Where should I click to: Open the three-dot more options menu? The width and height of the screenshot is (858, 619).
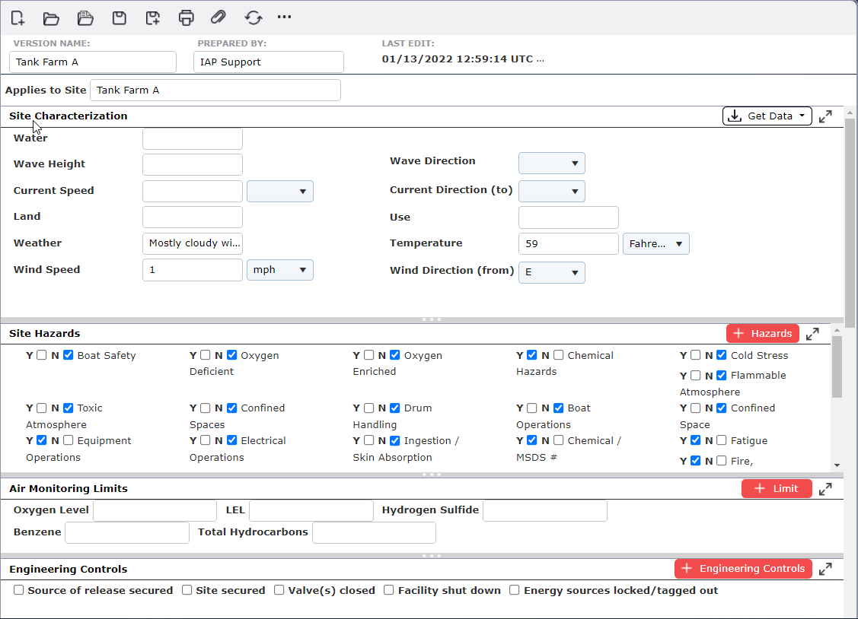(x=284, y=17)
